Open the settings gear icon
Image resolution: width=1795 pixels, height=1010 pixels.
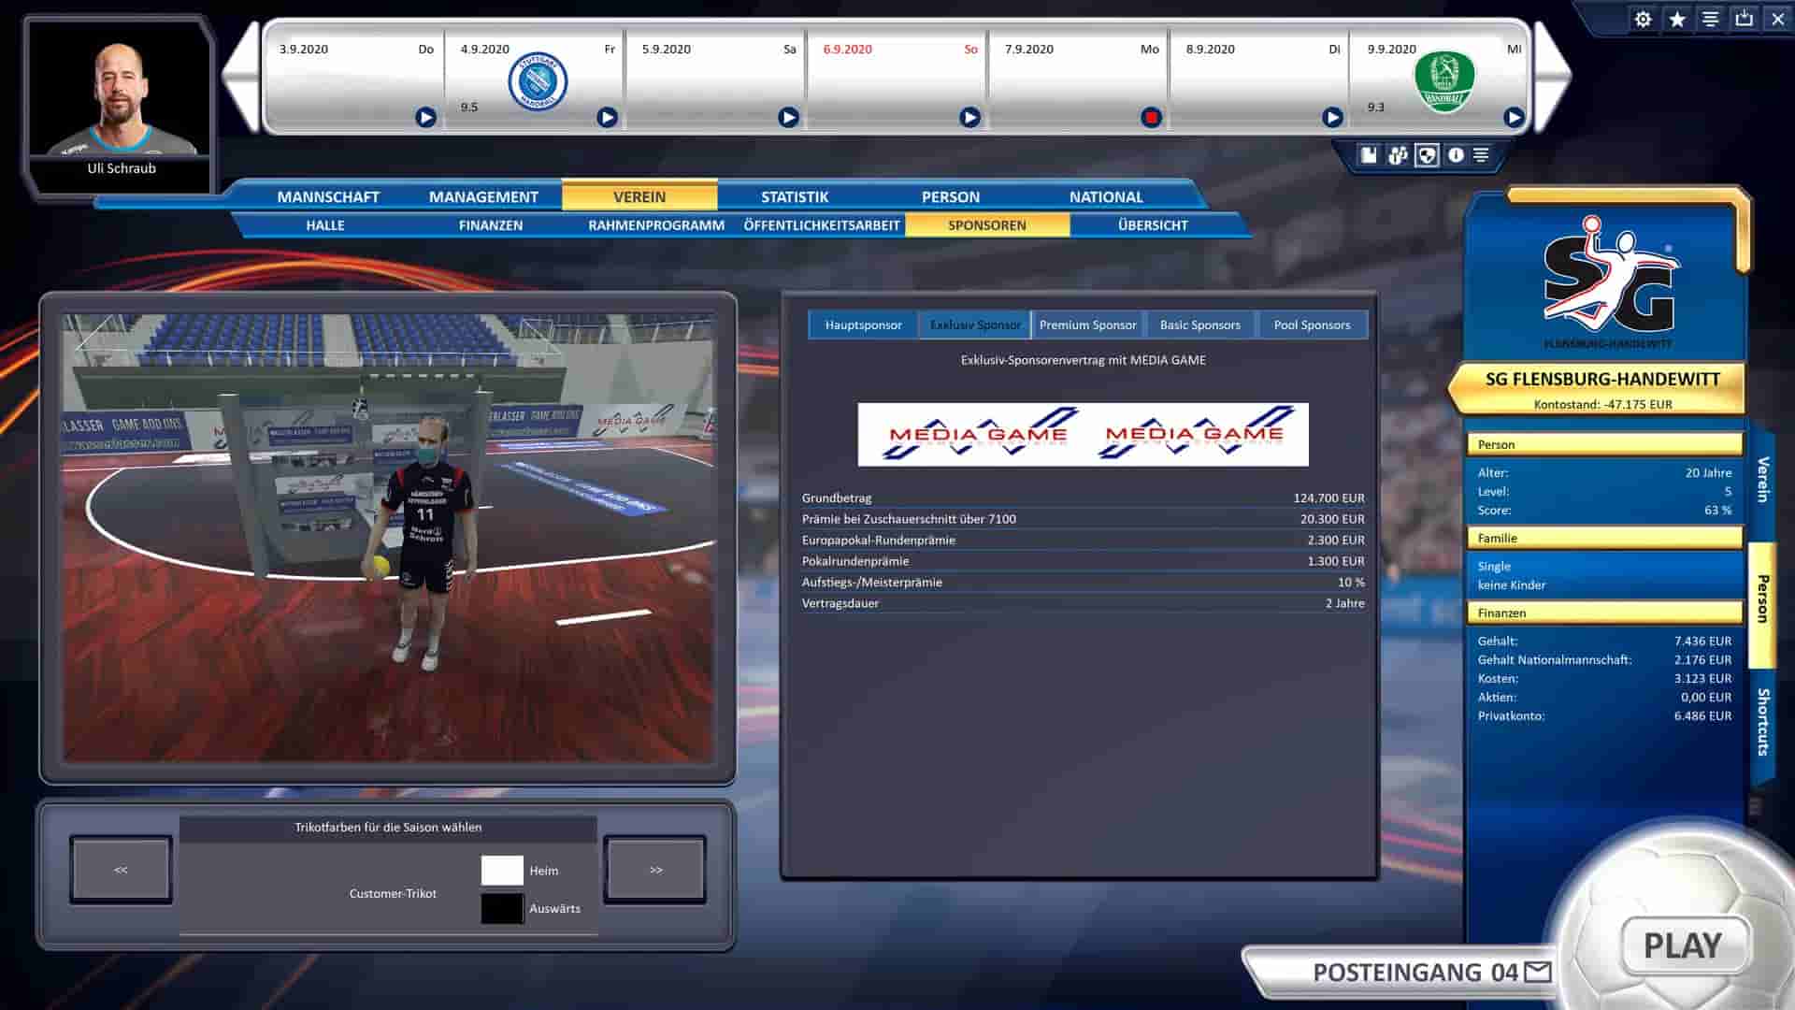tap(1643, 20)
